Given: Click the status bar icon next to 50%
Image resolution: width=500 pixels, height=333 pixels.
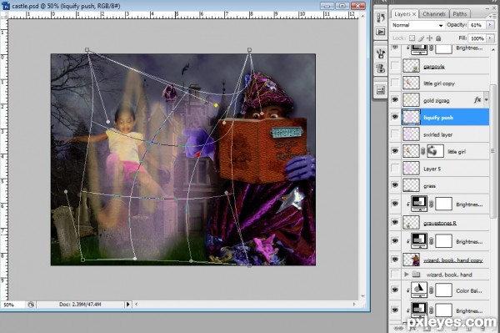Looking at the screenshot, I should coord(31,305).
